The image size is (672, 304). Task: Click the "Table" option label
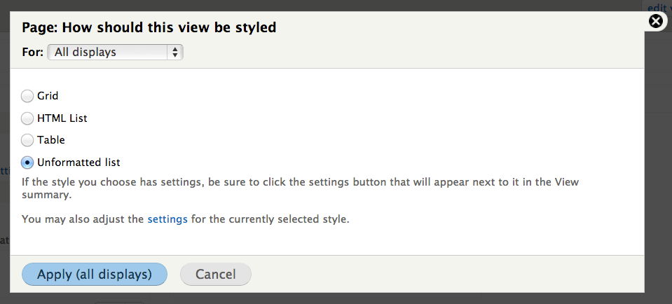click(x=51, y=140)
